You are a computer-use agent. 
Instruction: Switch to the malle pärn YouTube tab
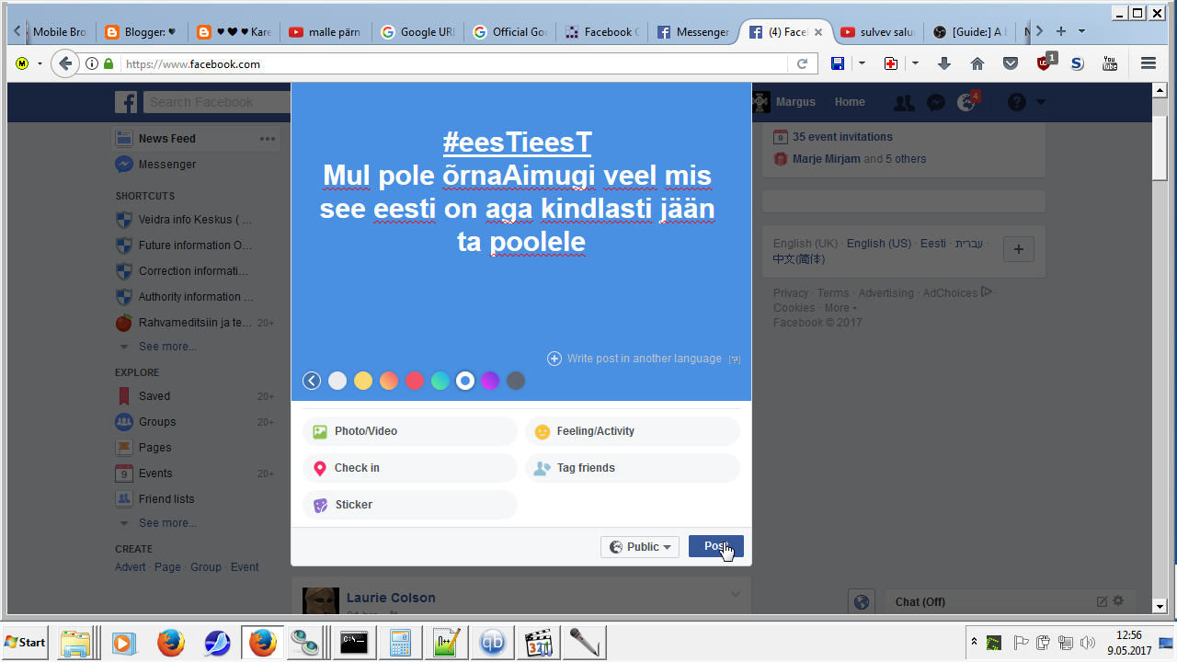point(326,31)
